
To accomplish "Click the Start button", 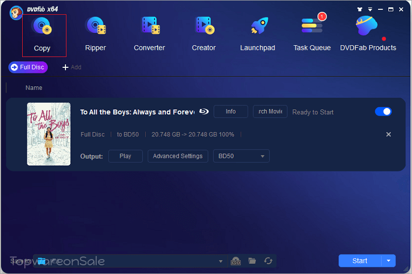I will tap(359, 261).
